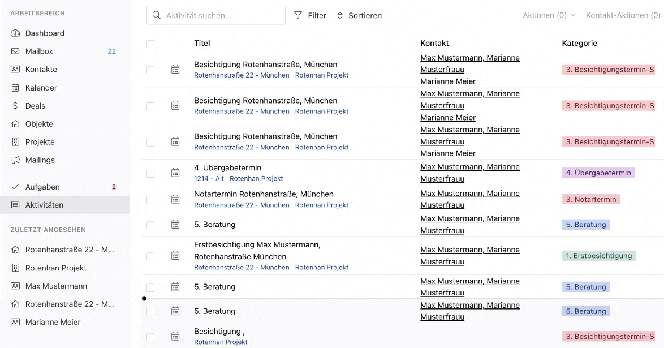Click the Dashboard icon in sidebar

(x=15, y=33)
